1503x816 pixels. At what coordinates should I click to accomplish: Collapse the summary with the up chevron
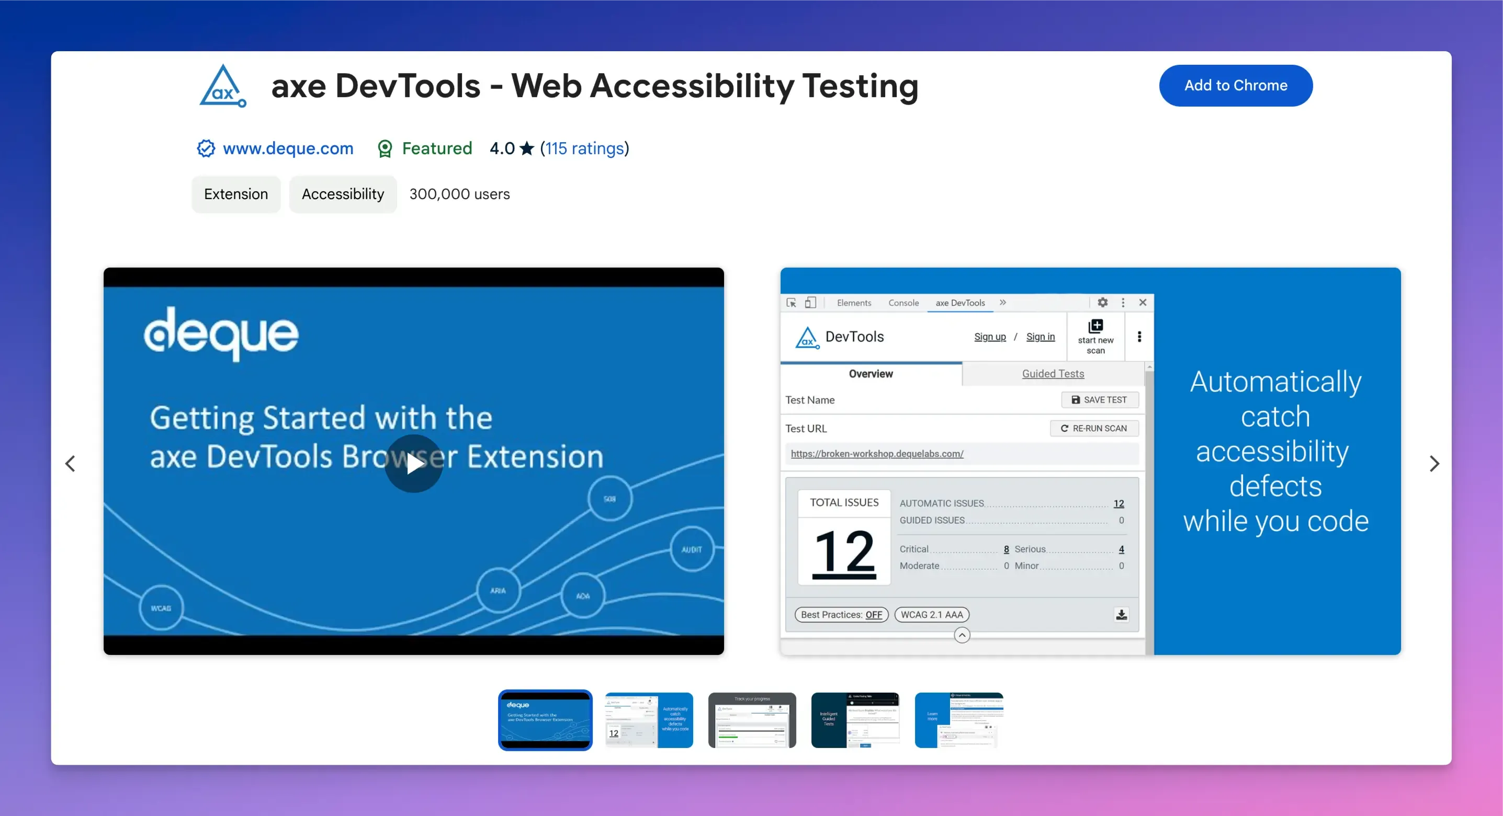[962, 635]
